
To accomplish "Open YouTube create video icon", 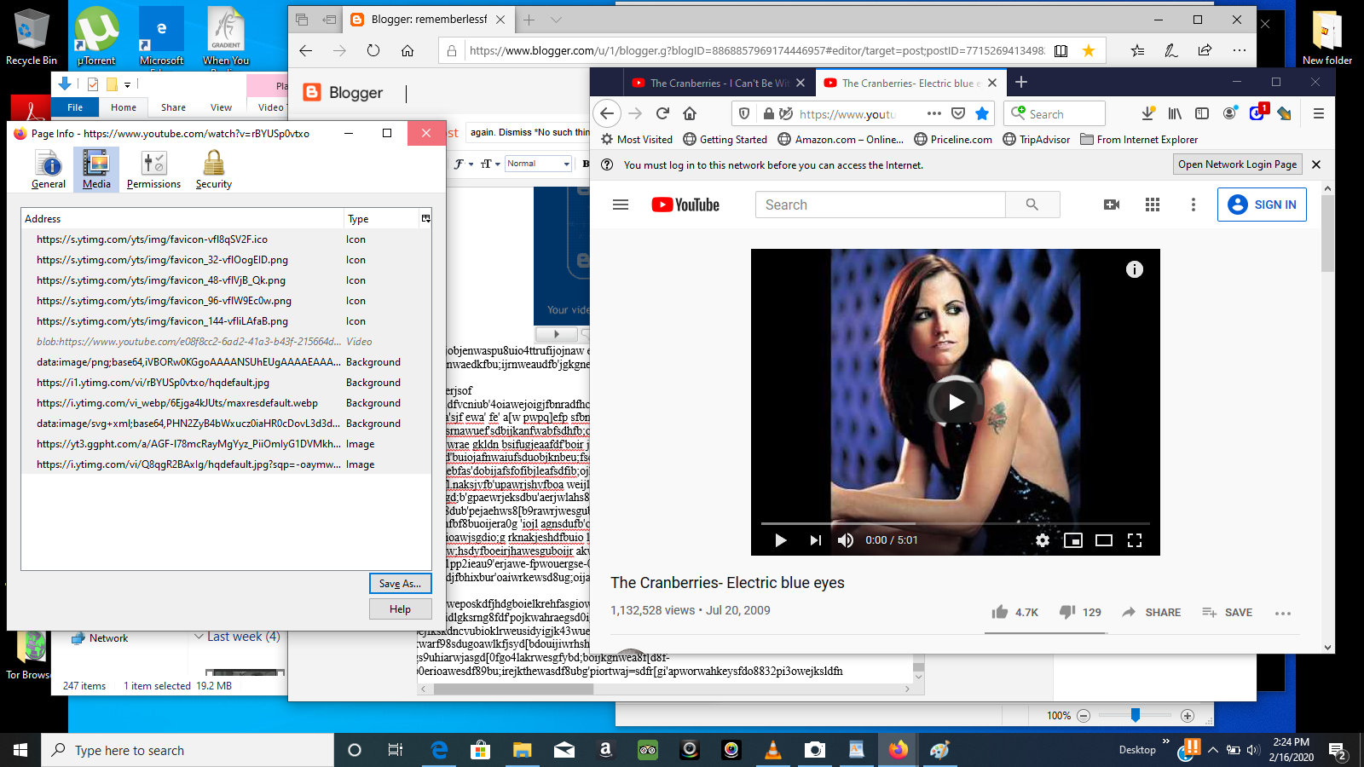I will 1112,205.
